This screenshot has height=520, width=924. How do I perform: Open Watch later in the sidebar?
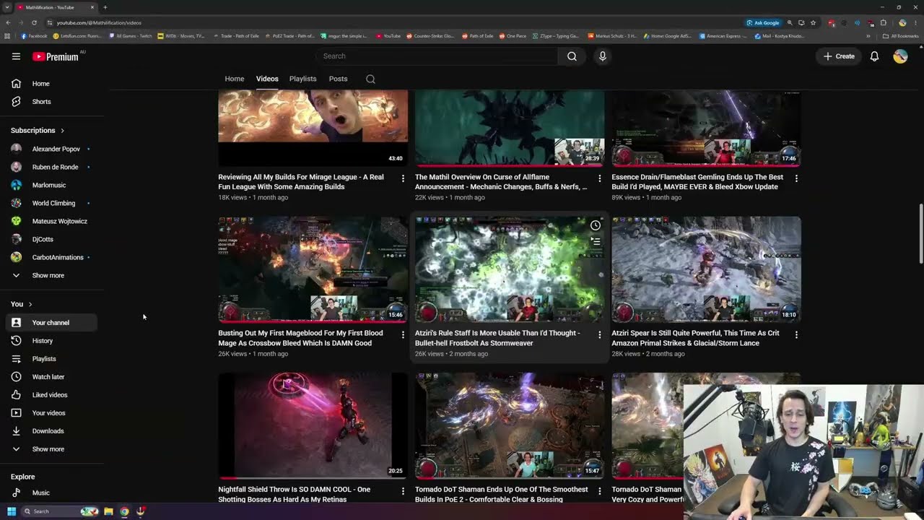tap(51, 377)
